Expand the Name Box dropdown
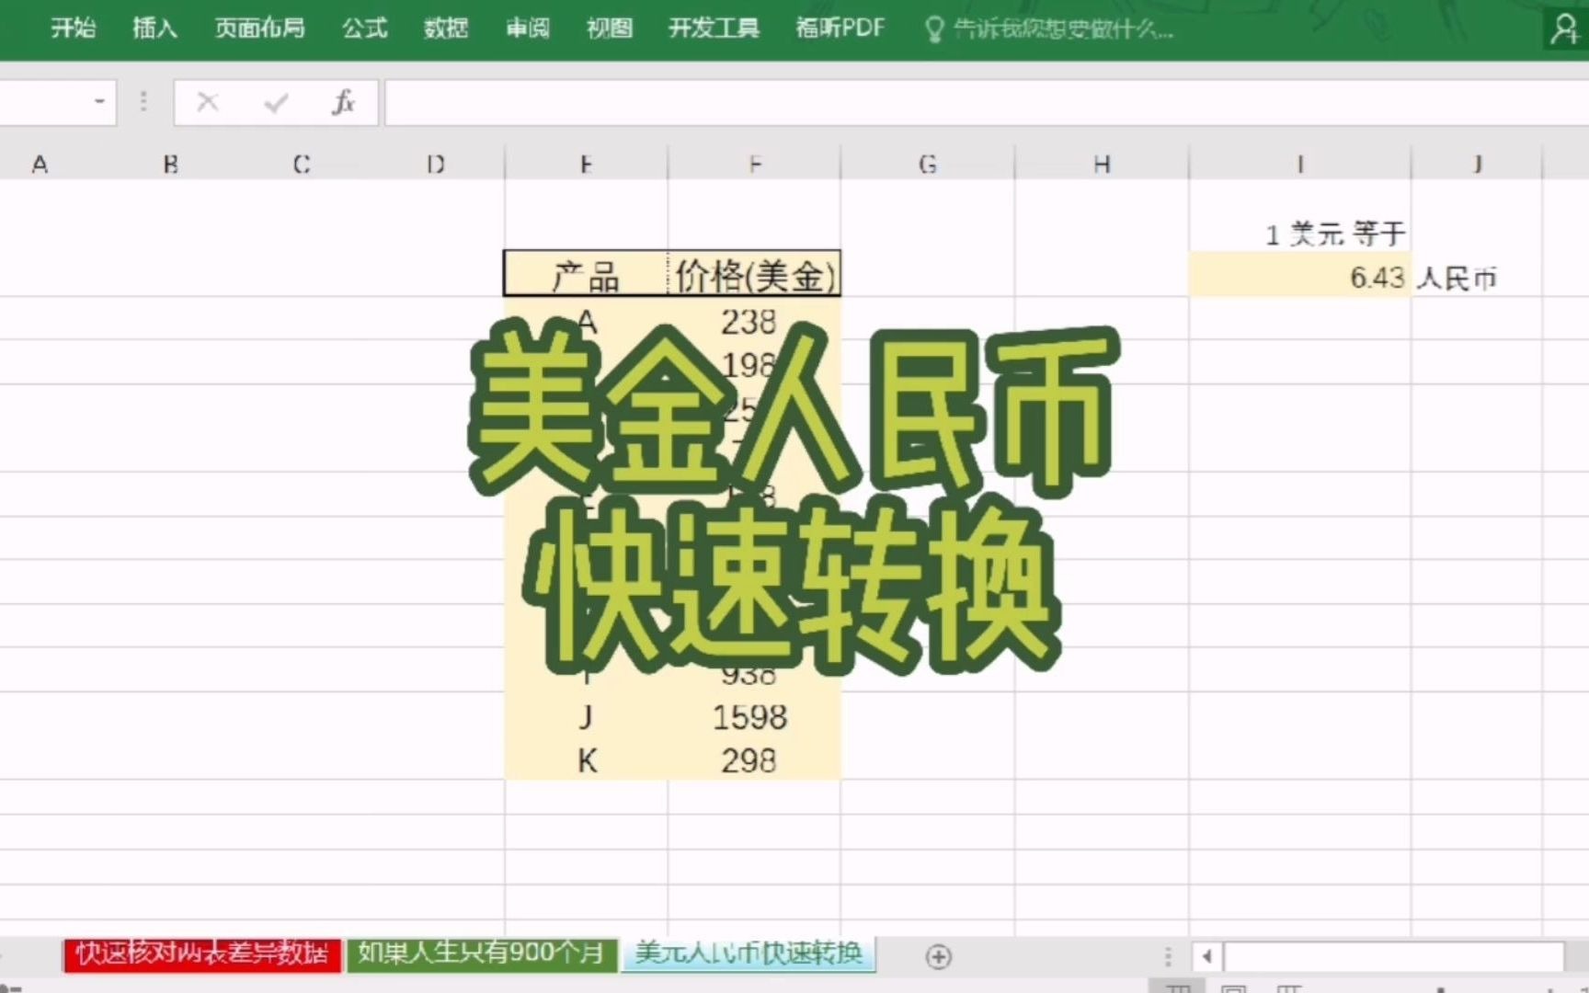 pyautogui.click(x=99, y=101)
